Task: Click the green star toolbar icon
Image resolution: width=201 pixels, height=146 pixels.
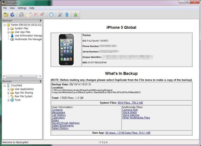Action: pos(76,15)
